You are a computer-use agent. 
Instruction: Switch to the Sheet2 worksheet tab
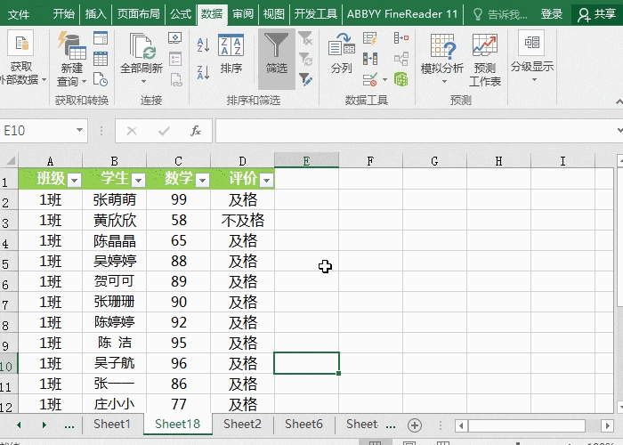click(x=242, y=425)
